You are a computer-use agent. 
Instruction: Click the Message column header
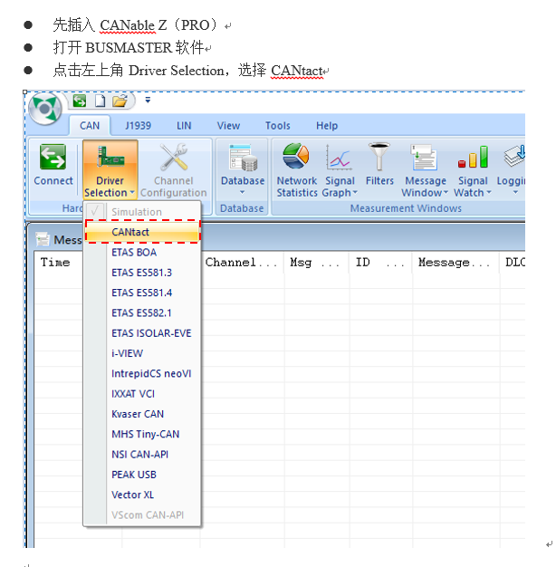point(455,262)
